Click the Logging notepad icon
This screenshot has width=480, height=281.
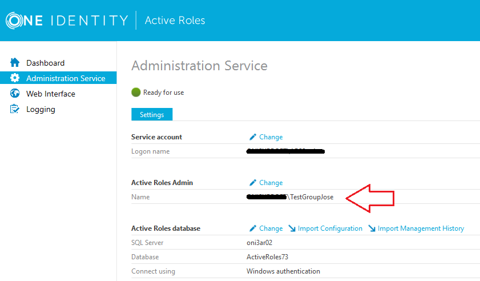click(15, 109)
